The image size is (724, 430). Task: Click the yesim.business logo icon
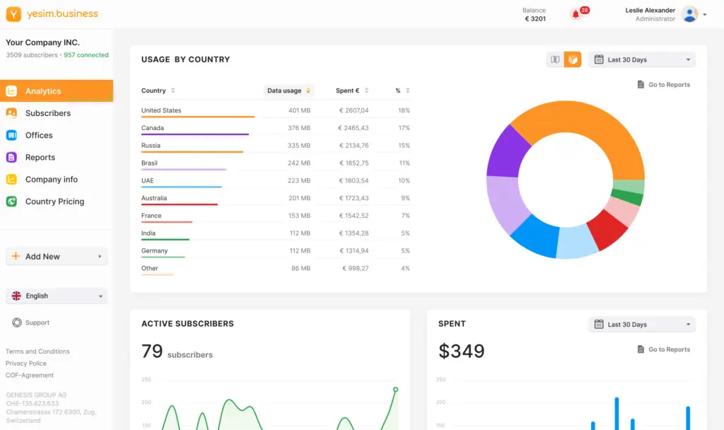tap(13, 14)
